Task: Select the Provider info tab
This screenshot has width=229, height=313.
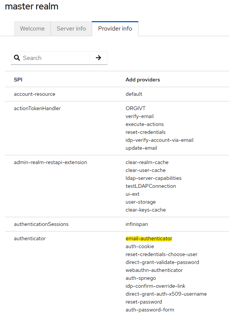Action: (x=115, y=29)
